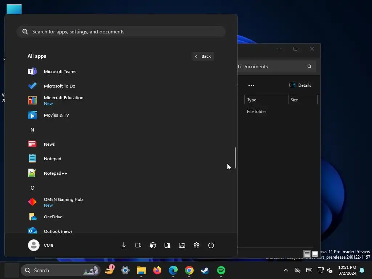The height and width of the screenshot is (279, 372).
Task: Open Settings from the taskbar
Action: tap(125, 270)
